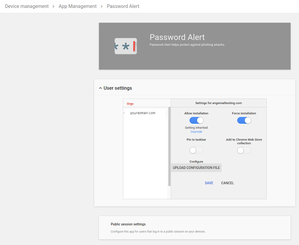Save the app settings
Screen dimensions: 299x245
(209, 183)
